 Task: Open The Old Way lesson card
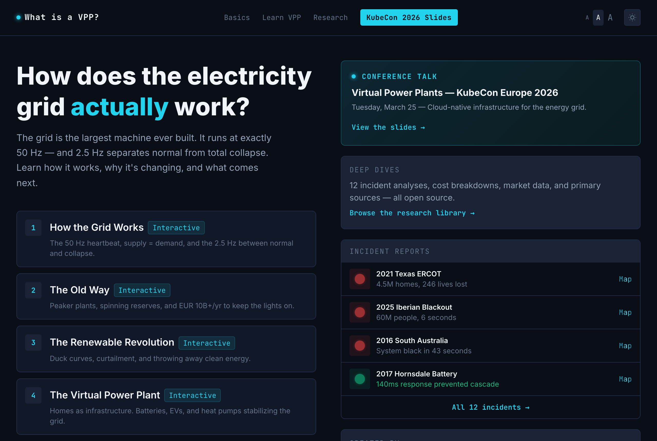(x=166, y=296)
